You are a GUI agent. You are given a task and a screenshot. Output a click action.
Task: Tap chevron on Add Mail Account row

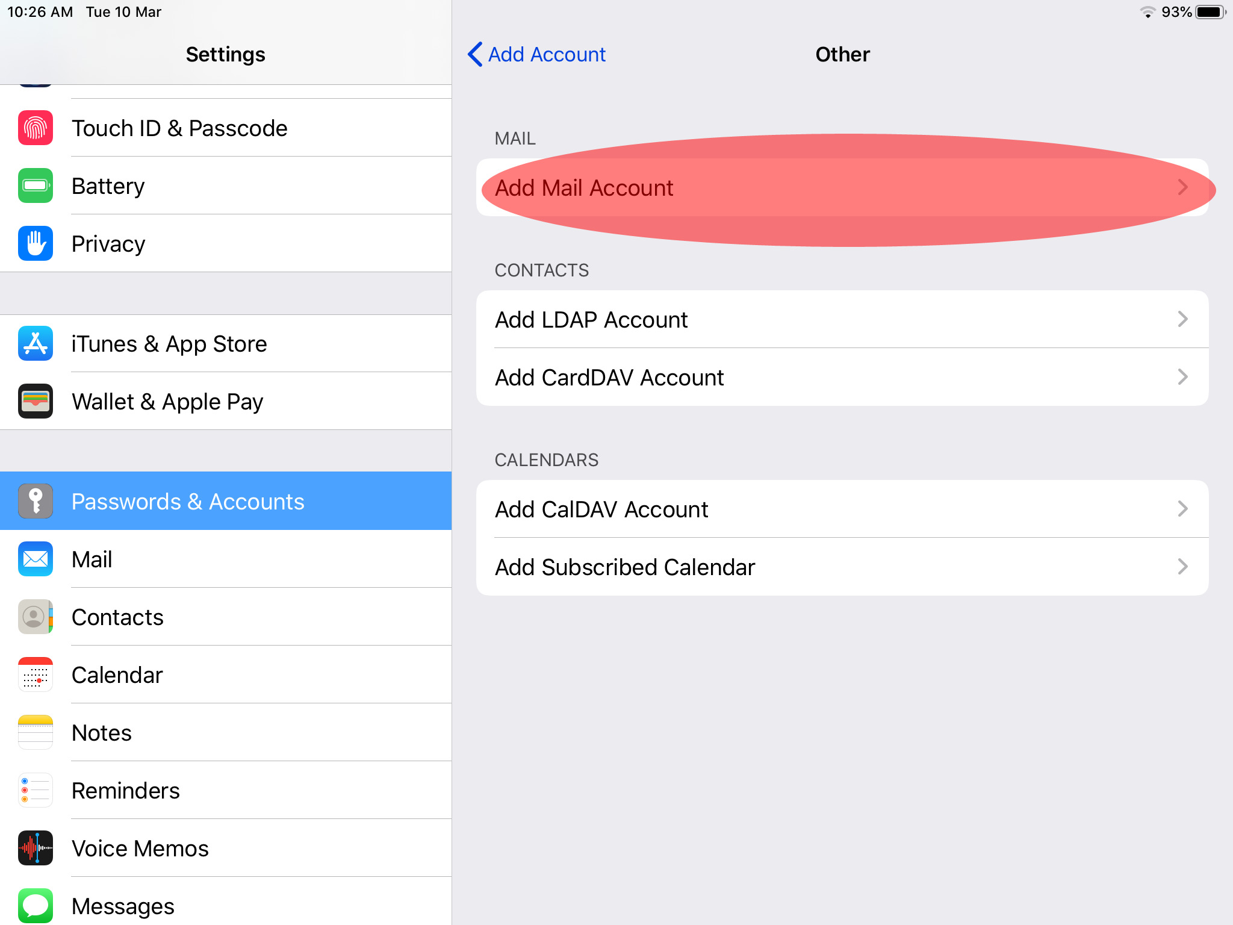click(x=1182, y=187)
